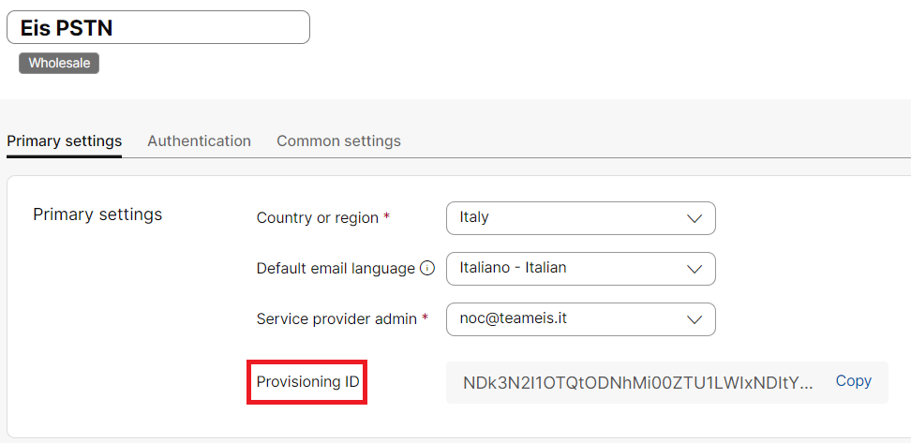Click the Country or region label
Image resolution: width=911 pixels, height=443 pixels.
click(317, 218)
